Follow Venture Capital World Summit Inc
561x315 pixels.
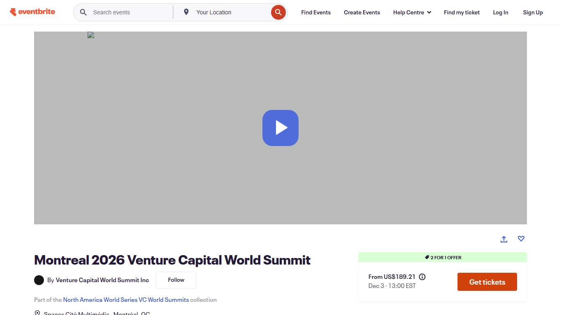pyautogui.click(x=176, y=280)
